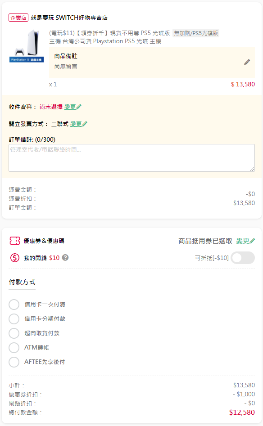Click the 企業店 store badge

[18, 18]
